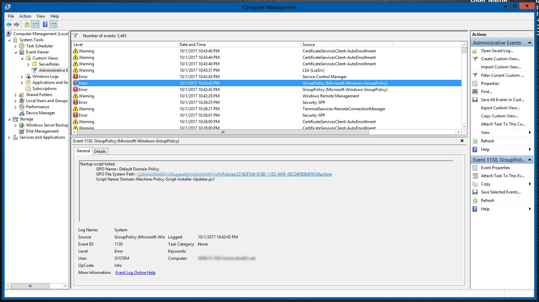Click the Copy icon in Actions pane

[475, 184]
